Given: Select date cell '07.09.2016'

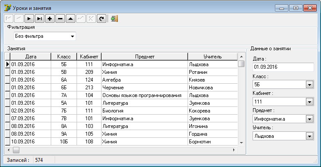Looking at the screenshot, I should [x=31, y=118].
